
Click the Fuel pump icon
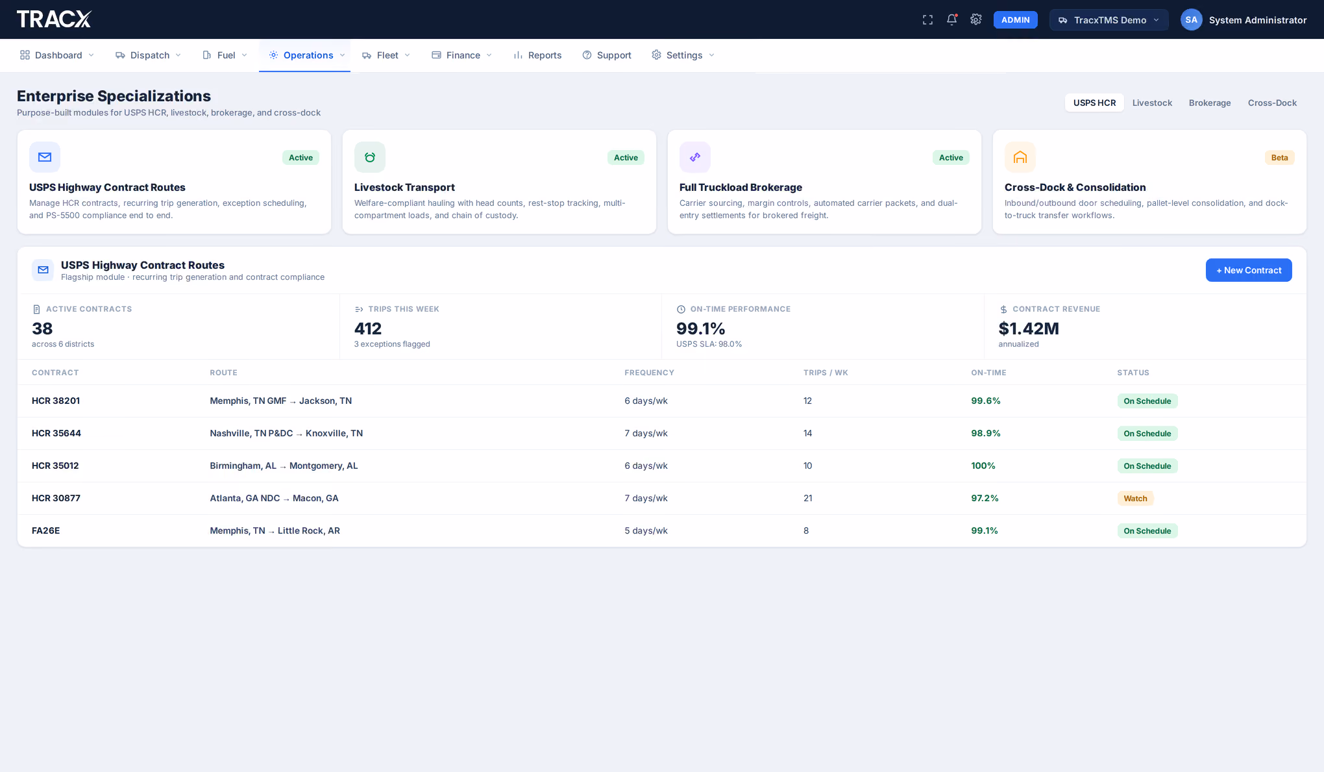[207, 55]
